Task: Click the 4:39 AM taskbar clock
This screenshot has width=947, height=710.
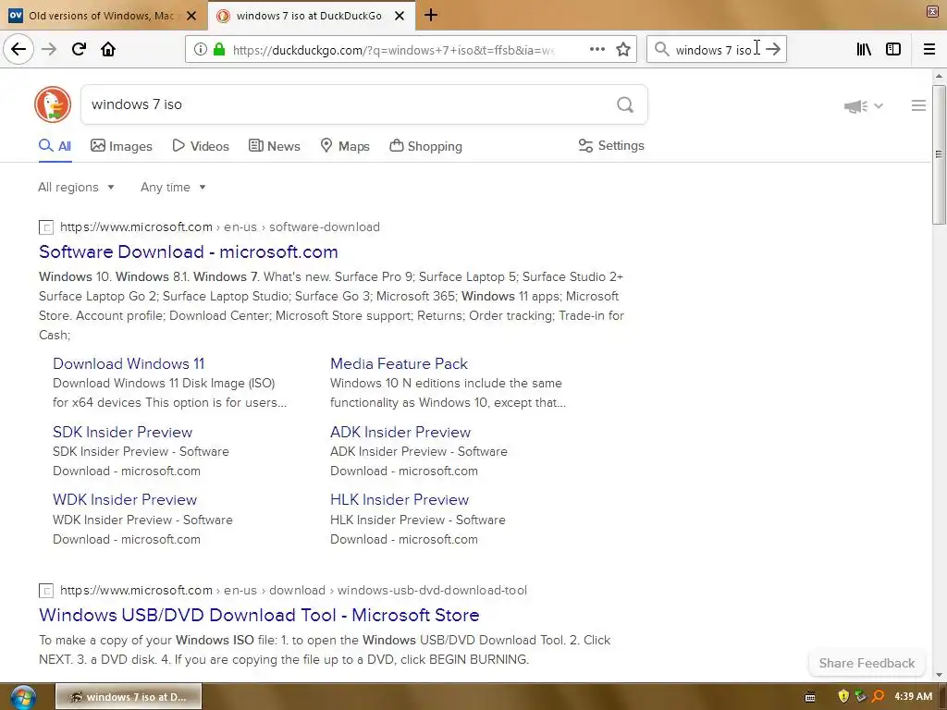Action: point(913,697)
